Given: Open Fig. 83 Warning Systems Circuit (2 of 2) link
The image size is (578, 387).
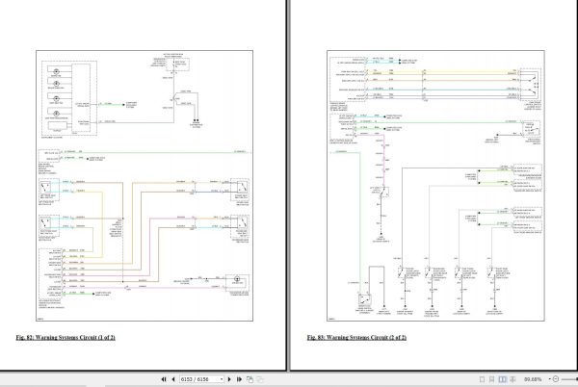Looking at the screenshot, I should coord(356,337).
